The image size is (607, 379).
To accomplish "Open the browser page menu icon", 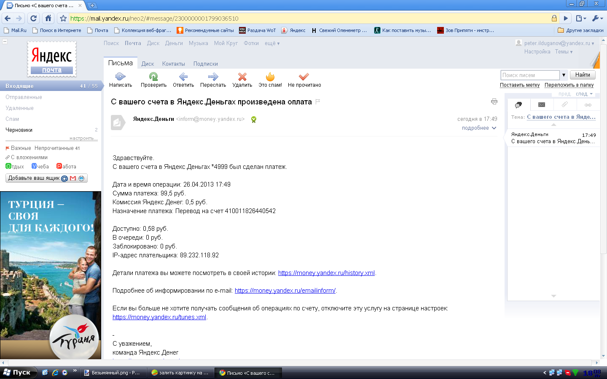I will tap(581, 18).
